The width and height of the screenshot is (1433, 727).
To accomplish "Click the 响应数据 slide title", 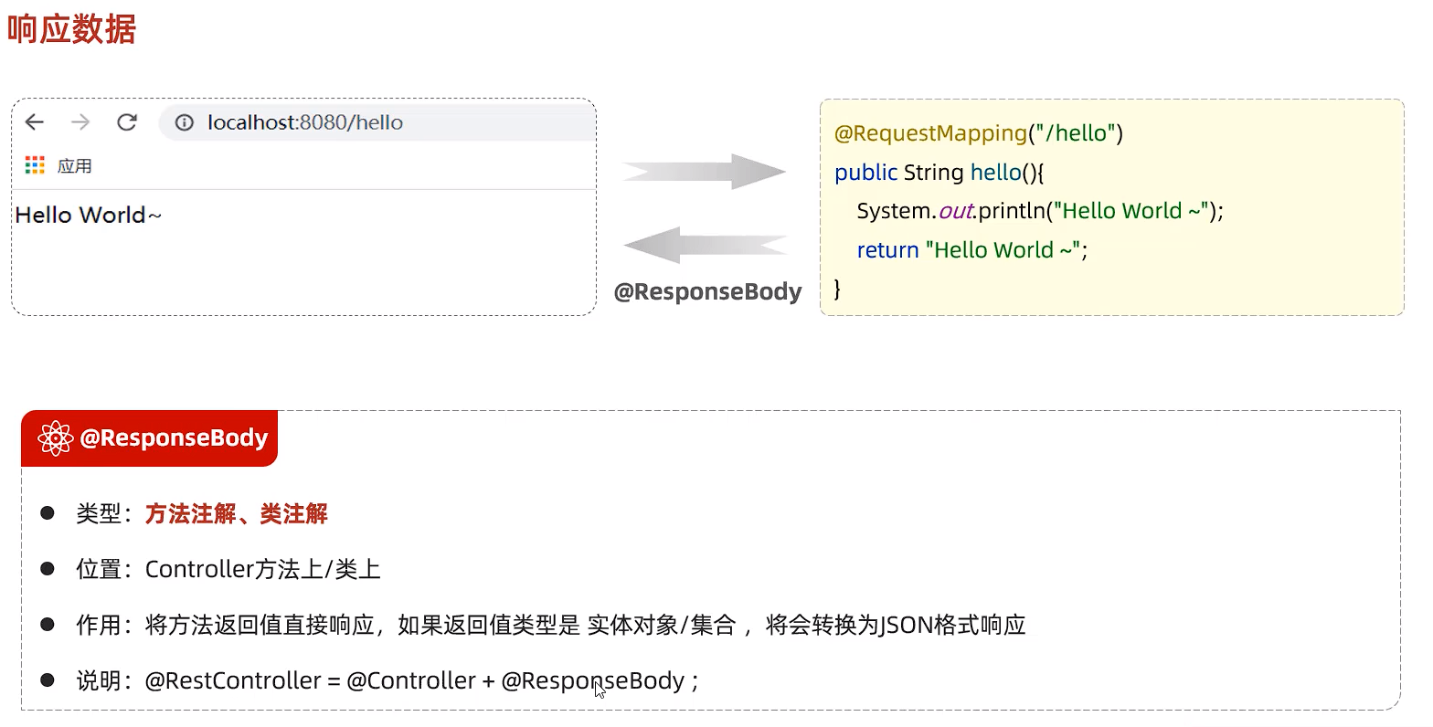I will [71, 29].
